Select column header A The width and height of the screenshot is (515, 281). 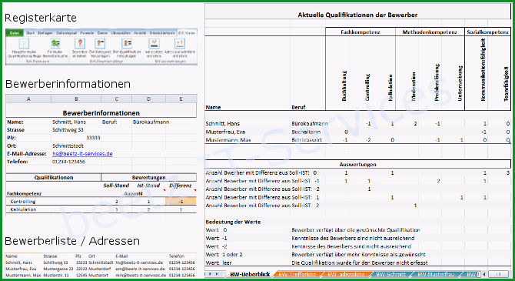[x=28, y=99]
